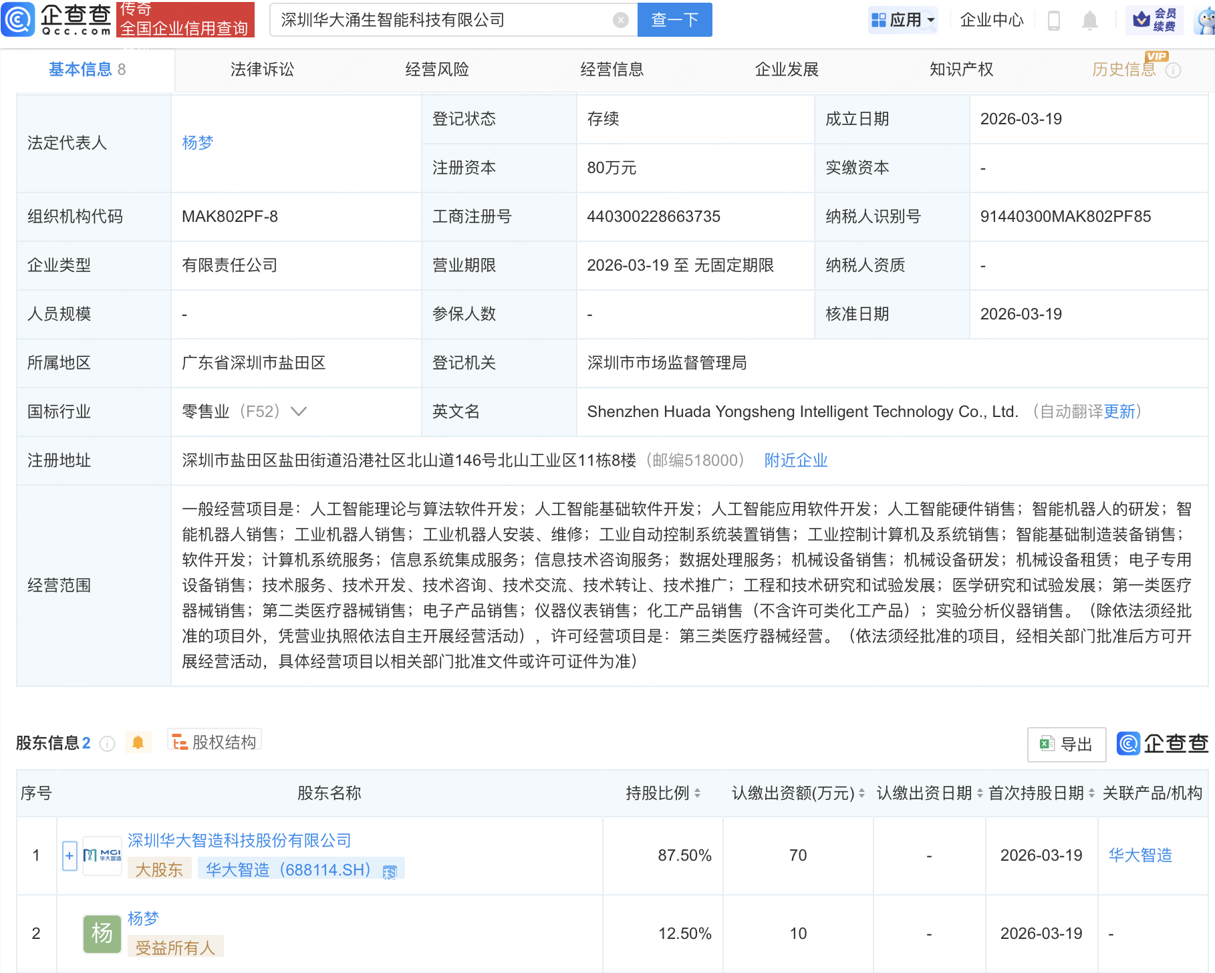Switch to the 知识产权 tab
This screenshot has height=973, width=1215.
(x=961, y=69)
